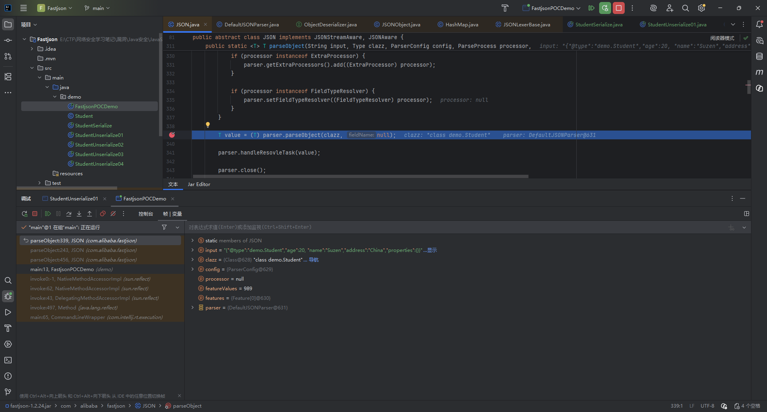Switch to the 控制台 console tab
Viewport: 767px width, 412px height.
tap(146, 214)
